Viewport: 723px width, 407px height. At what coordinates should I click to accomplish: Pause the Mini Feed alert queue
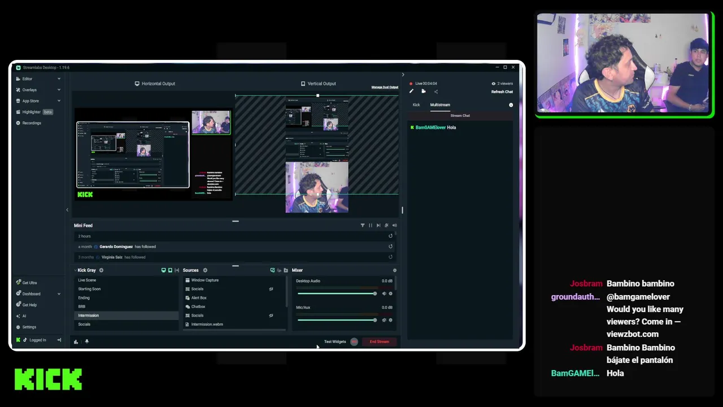point(371,226)
